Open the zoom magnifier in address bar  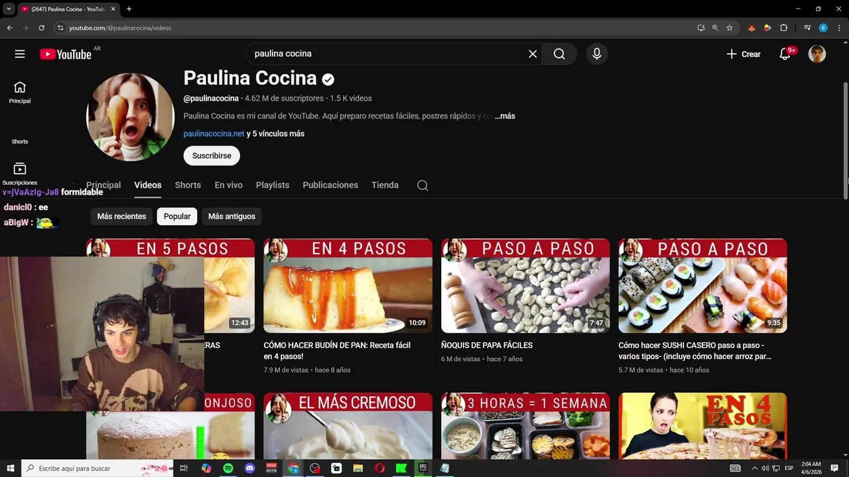[715, 28]
